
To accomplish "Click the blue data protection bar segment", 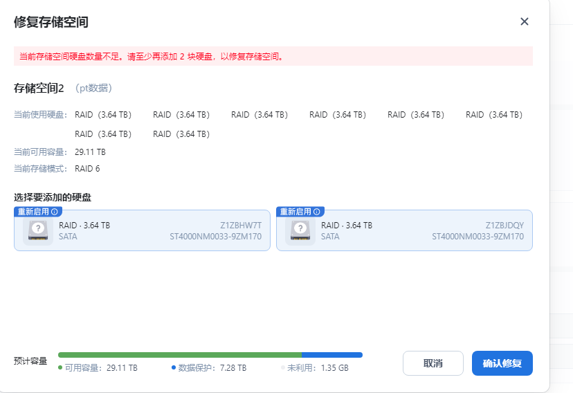I will (x=331, y=355).
